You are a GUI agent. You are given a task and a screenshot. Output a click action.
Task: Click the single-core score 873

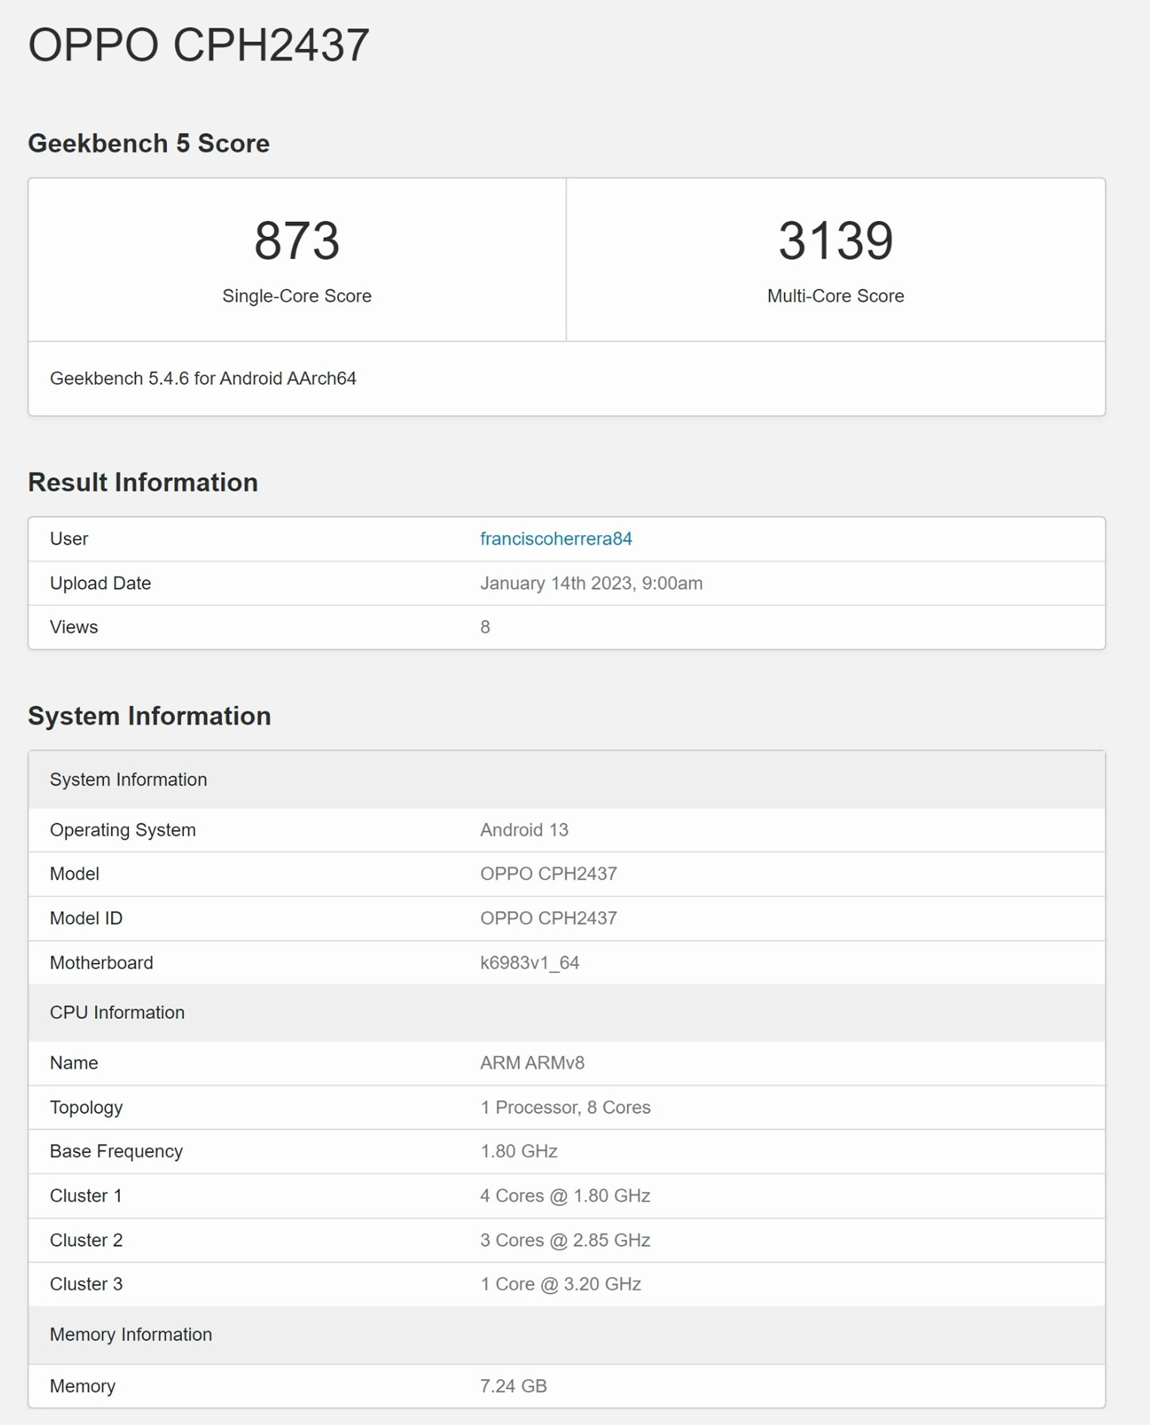point(297,242)
